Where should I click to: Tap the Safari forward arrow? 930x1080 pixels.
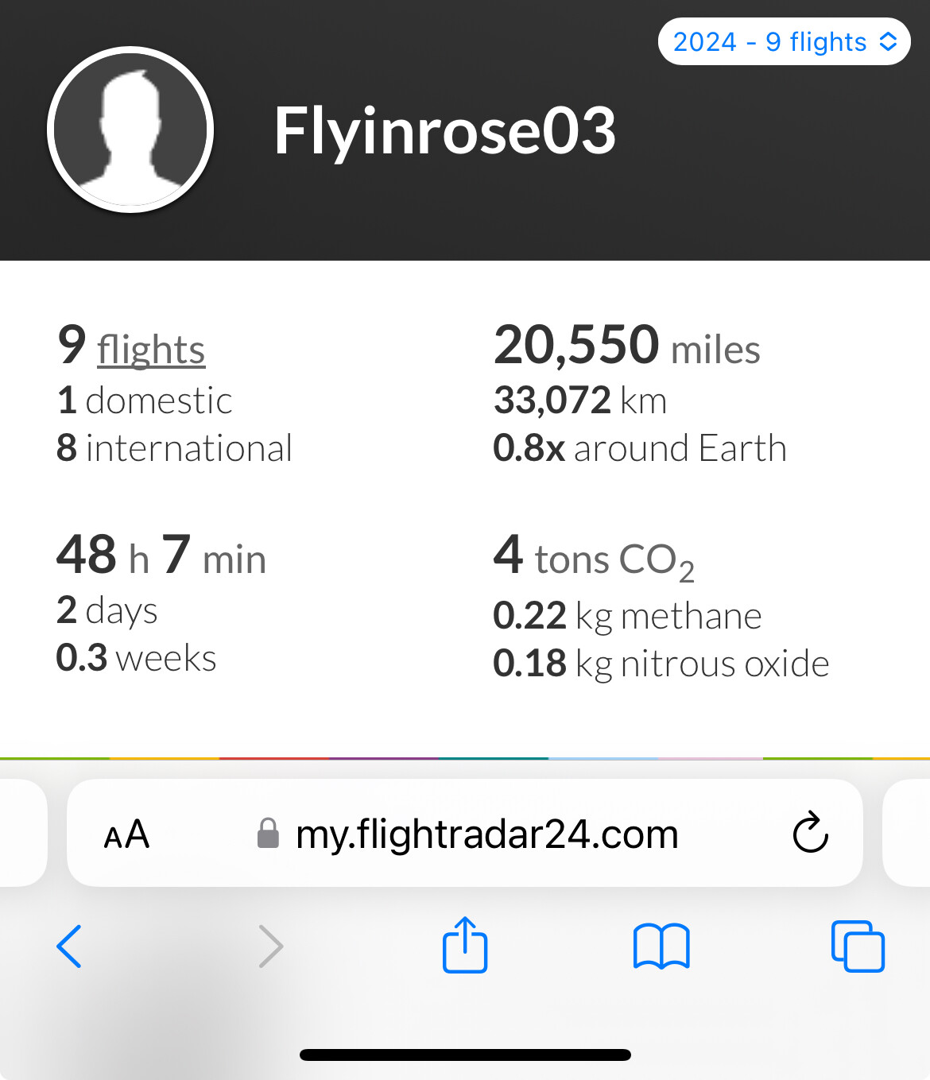coord(270,946)
